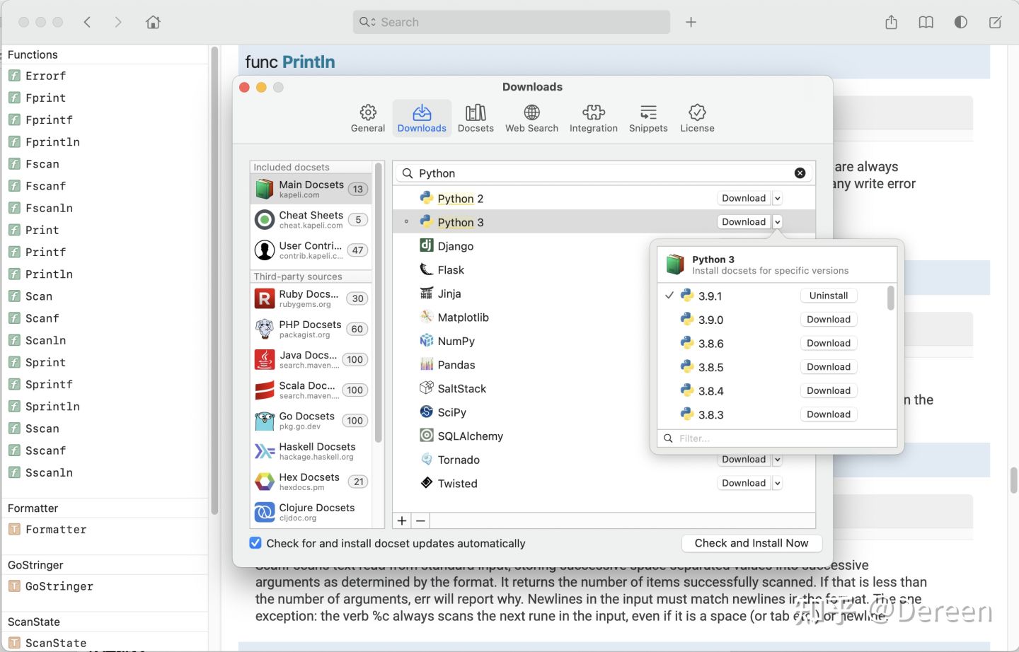Open the Snippets tab
Screen dimensions: 1019x652
tap(648, 118)
